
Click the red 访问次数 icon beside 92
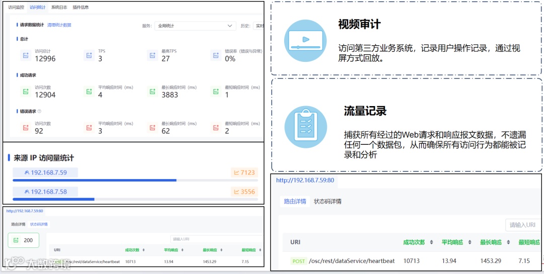(25, 128)
